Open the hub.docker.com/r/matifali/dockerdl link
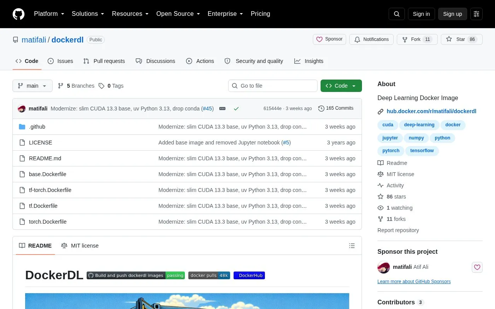Viewport: 495px width, 309px height. (432, 111)
